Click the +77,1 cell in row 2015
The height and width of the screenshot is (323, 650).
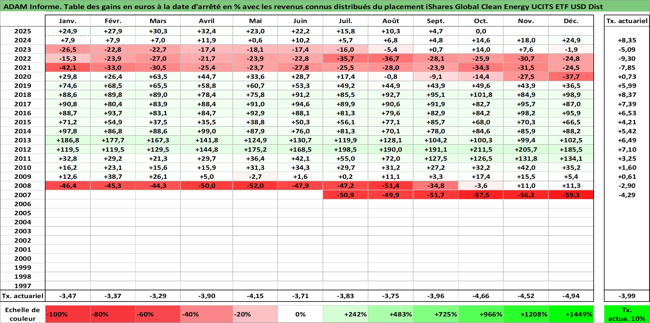coord(390,122)
